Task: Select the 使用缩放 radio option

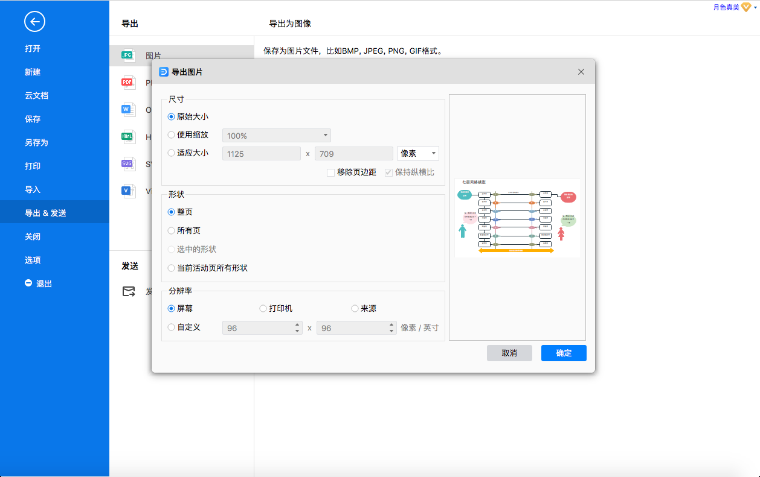Action: click(x=188, y=135)
